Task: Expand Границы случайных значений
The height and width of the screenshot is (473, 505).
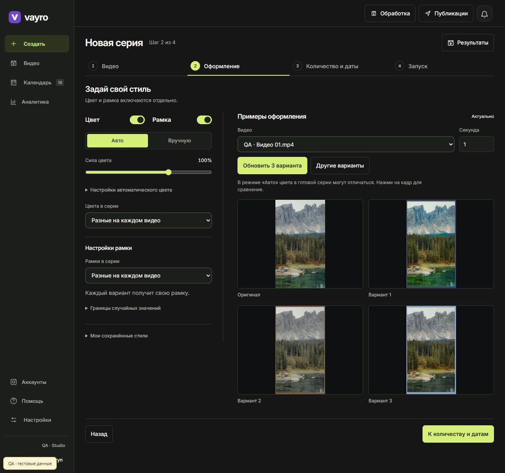Action: pyautogui.click(x=123, y=308)
